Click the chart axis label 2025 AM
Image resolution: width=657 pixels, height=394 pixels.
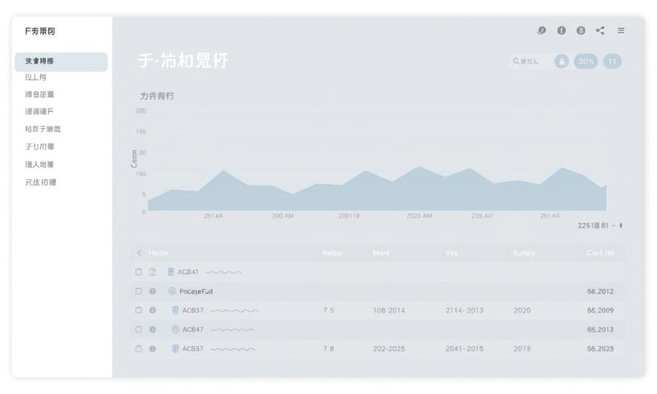[x=419, y=216]
